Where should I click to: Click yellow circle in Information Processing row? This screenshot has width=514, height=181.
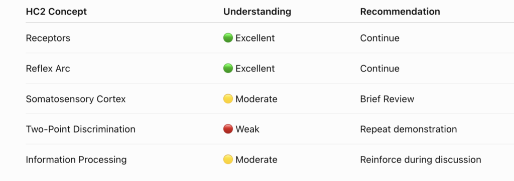pos(228,159)
